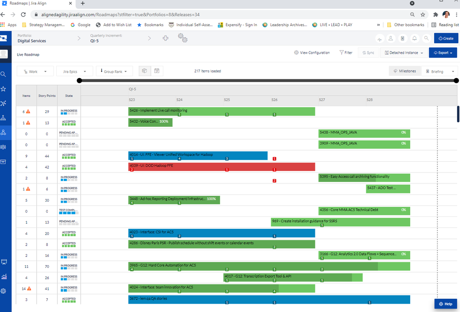Open the presentation screen sidebar icon

tap(4, 262)
